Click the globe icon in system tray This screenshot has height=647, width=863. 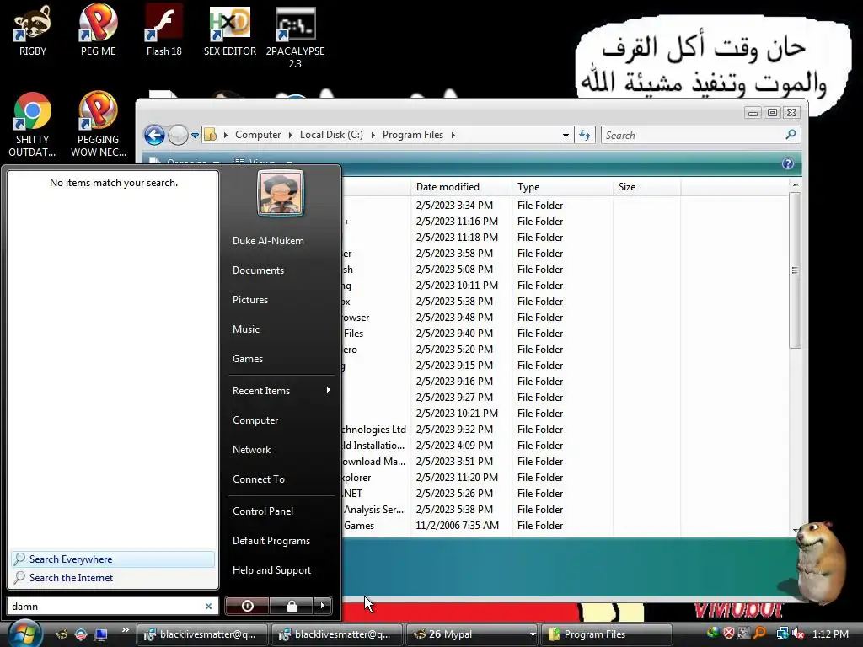tap(713, 634)
